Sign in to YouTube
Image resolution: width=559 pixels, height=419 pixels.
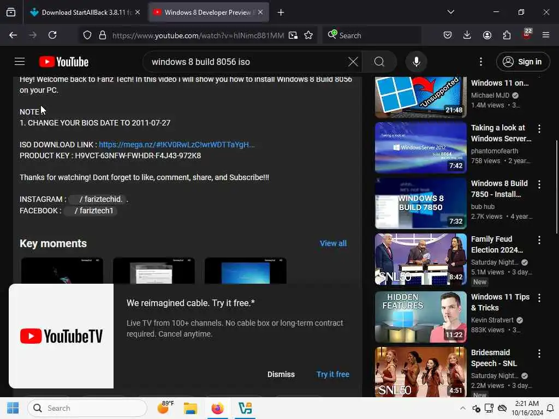(x=522, y=62)
